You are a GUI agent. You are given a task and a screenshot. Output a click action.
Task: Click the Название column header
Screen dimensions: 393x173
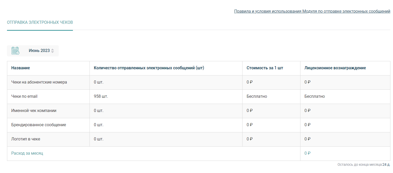coord(21,68)
